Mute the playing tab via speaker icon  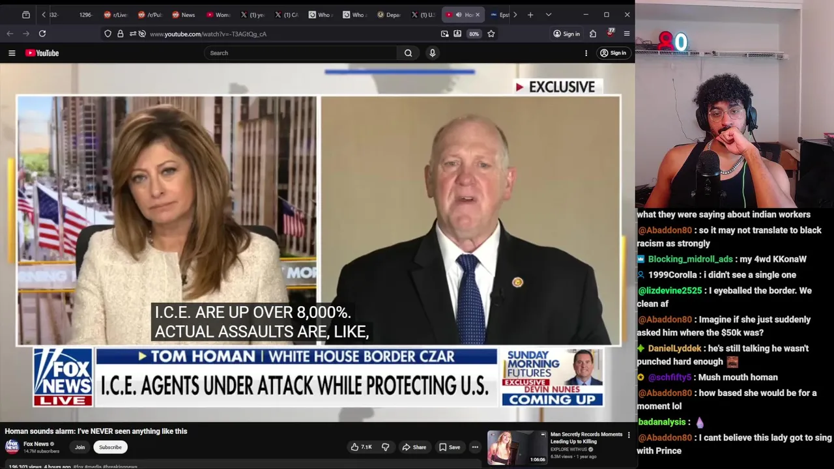(458, 14)
